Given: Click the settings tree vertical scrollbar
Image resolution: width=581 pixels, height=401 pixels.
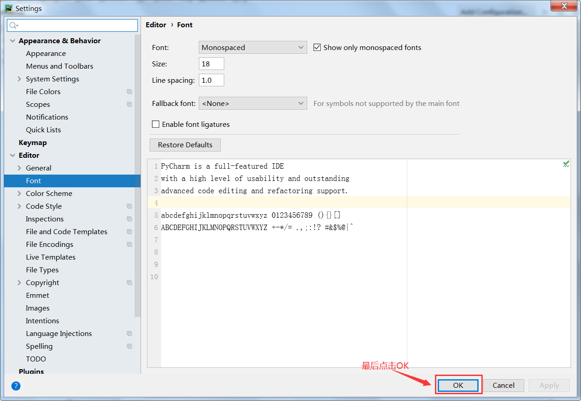Looking at the screenshot, I should [x=138, y=175].
